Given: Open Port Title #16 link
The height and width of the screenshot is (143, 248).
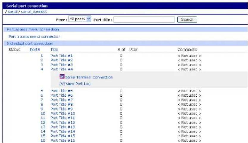Looking at the screenshot, I should [63, 140].
